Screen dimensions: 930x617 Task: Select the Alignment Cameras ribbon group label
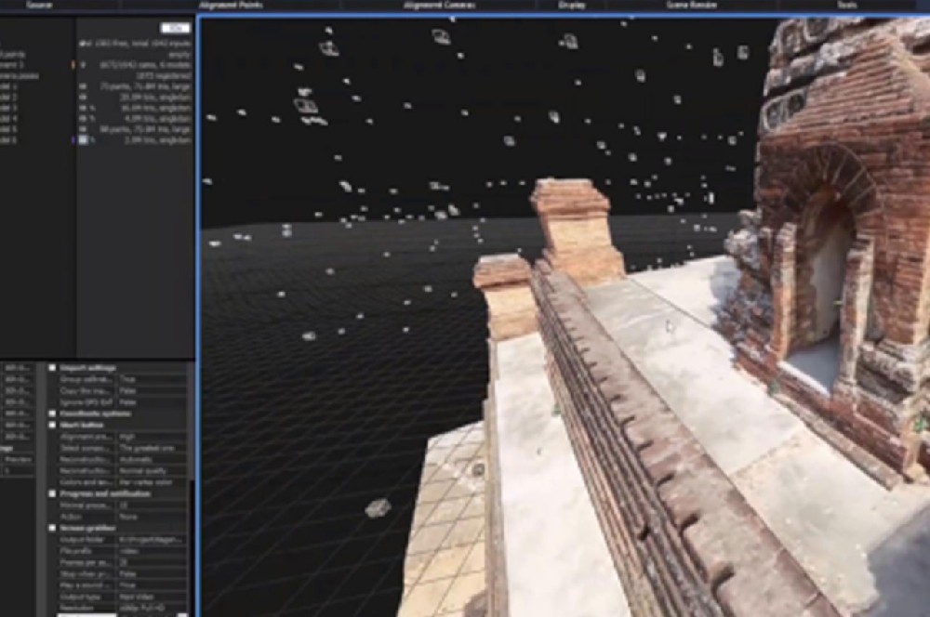pos(438,5)
